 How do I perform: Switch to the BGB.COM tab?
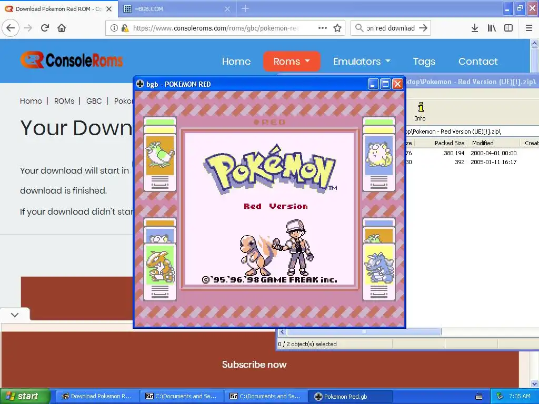(177, 9)
